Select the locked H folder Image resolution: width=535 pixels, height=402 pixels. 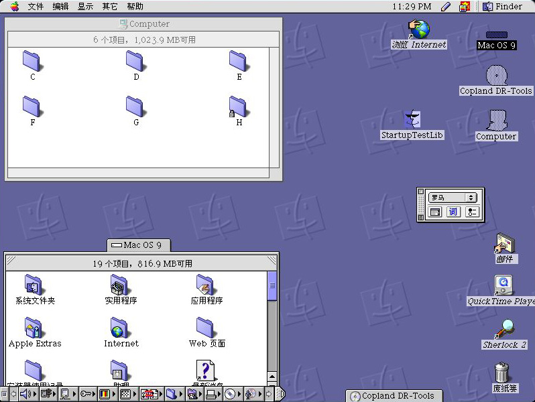tap(238, 107)
